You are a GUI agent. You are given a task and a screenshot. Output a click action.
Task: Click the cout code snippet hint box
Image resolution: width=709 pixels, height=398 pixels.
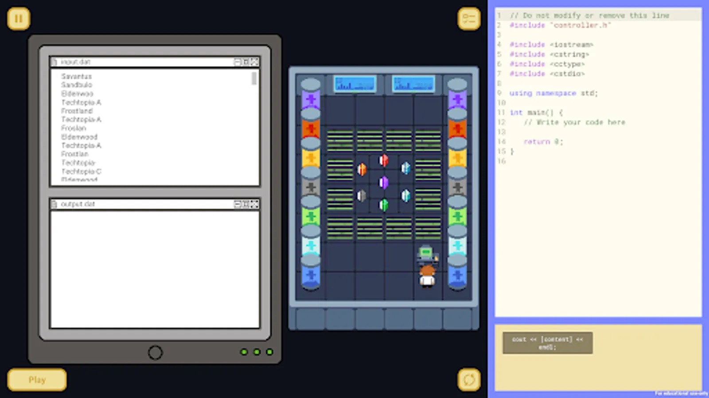tap(547, 343)
